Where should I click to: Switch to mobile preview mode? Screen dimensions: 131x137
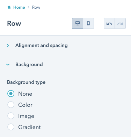(88, 23)
